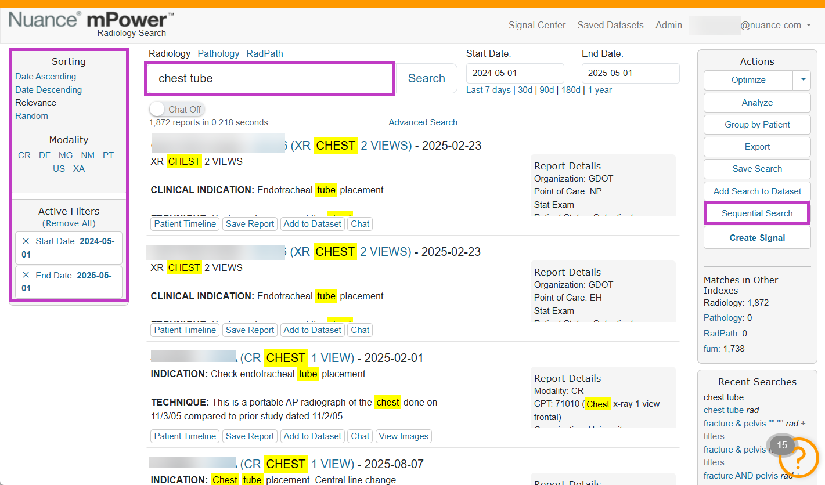Click the Nuance mPower logo
The width and height of the screenshot is (825, 485).
pyautogui.click(x=92, y=24)
